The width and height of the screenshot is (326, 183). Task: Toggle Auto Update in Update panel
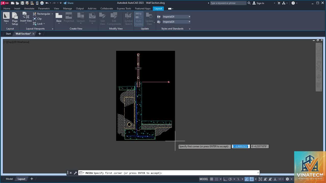pyautogui.click(x=139, y=19)
